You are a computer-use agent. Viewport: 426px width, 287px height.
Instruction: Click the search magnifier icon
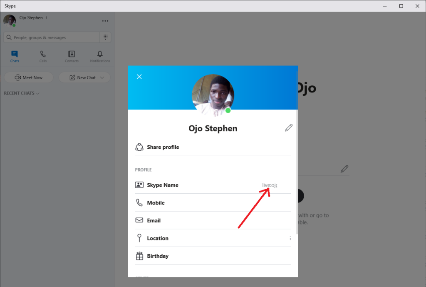9,37
